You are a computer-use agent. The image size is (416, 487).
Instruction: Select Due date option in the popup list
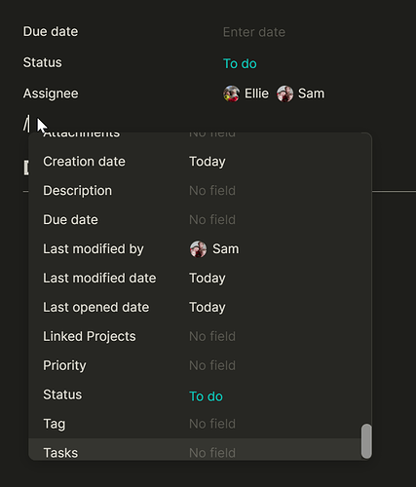click(x=200, y=220)
